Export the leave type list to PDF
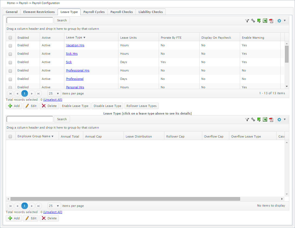The image size is (295, 228). click(271, 21)
